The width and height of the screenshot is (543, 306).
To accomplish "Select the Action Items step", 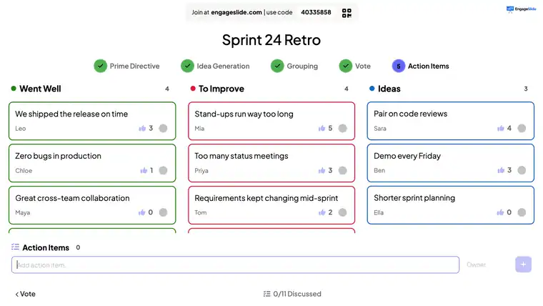I will [420, 66].
